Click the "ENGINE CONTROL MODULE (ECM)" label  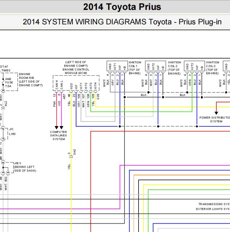click(x=76, y=71)
